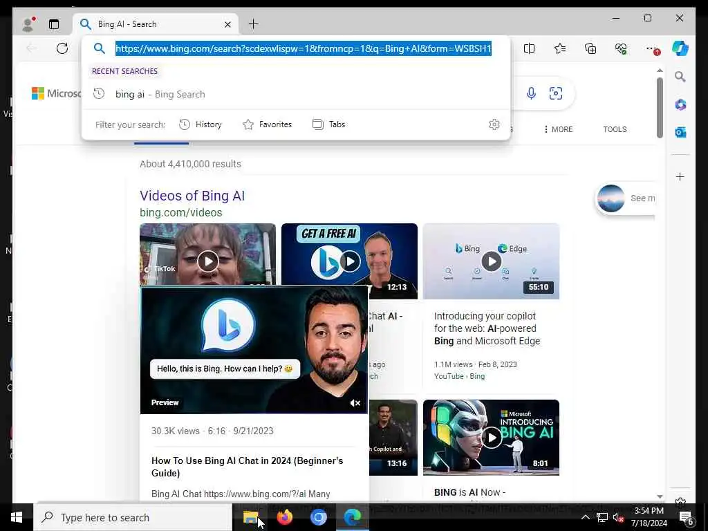The width and height of the screenshot is (708, 531).
Task: Open Favorites star list icon in toolbar
Action: pos(560,48)
